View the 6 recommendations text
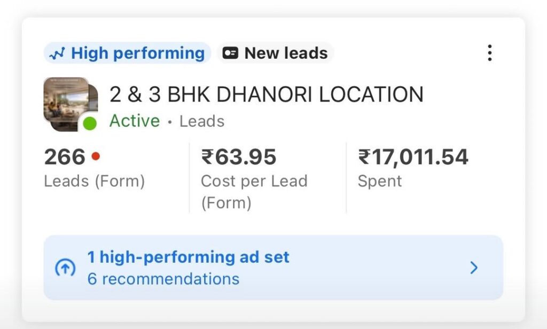Screen dimensions: 547x329 pyautogui.click(x=163, y=279)
